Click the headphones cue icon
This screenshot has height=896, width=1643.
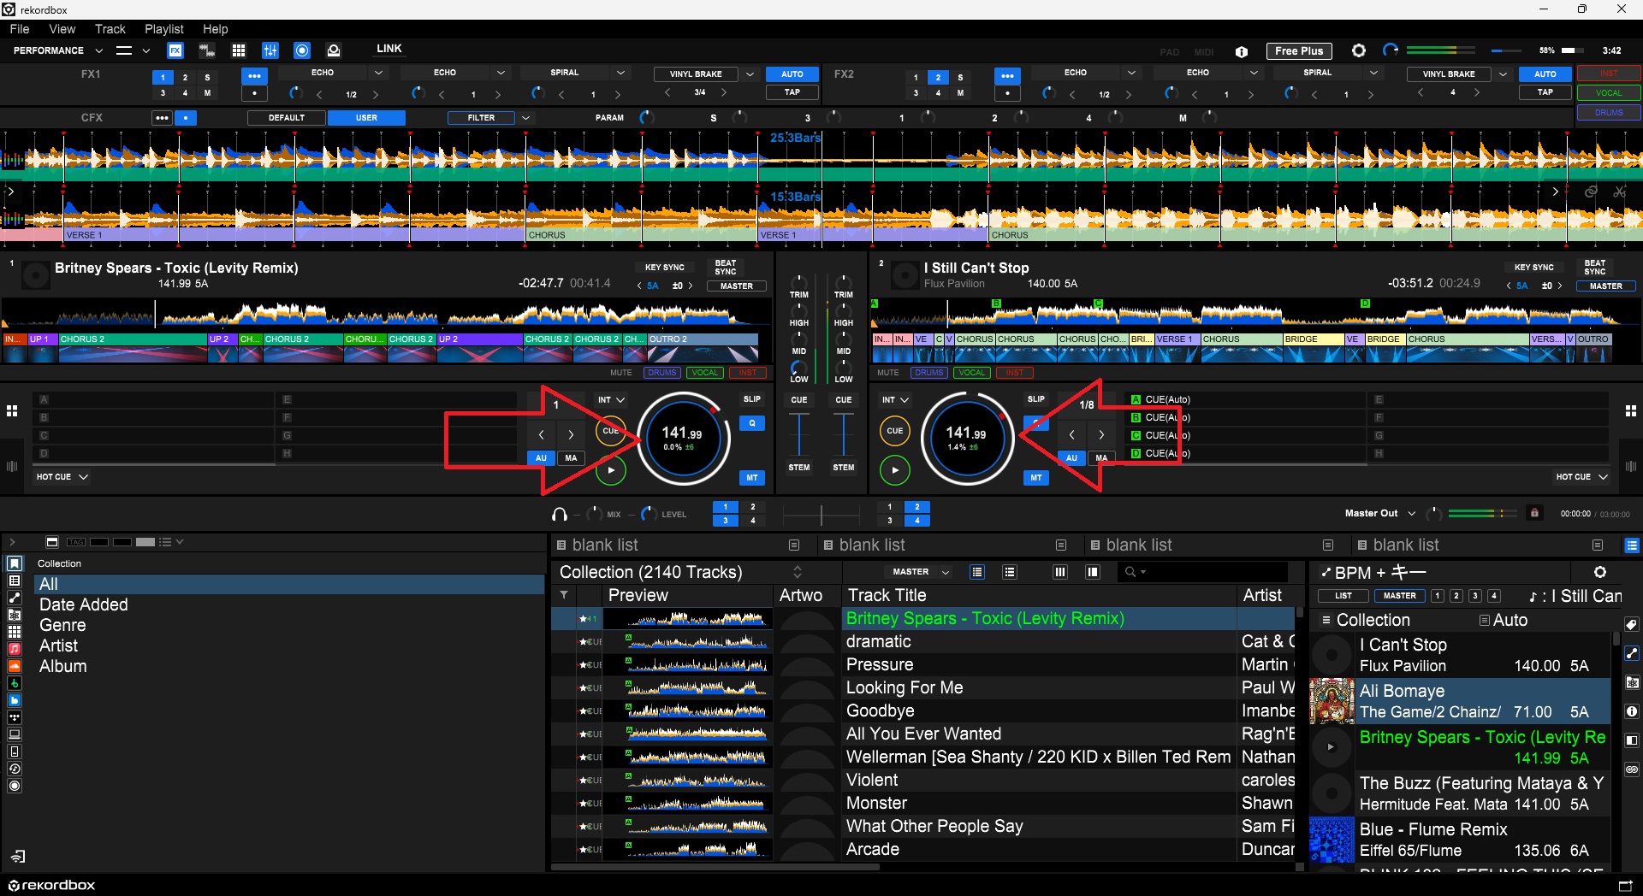pyautogui.click(x=560, y=514)
